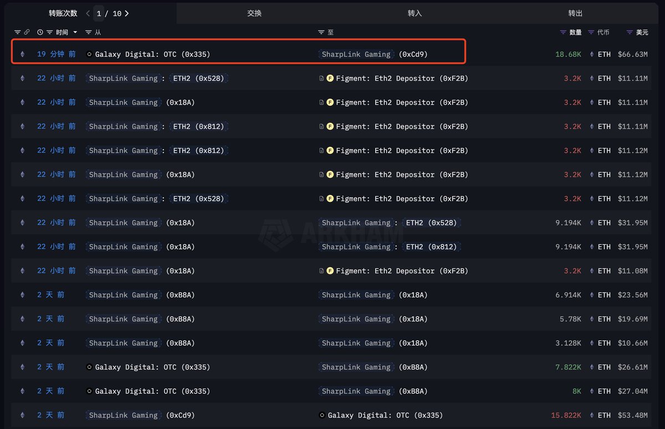Open the 数量 amount filter icon
This screenshot has width=665, height=429.
pyautogui.click(x=564, y=33)
